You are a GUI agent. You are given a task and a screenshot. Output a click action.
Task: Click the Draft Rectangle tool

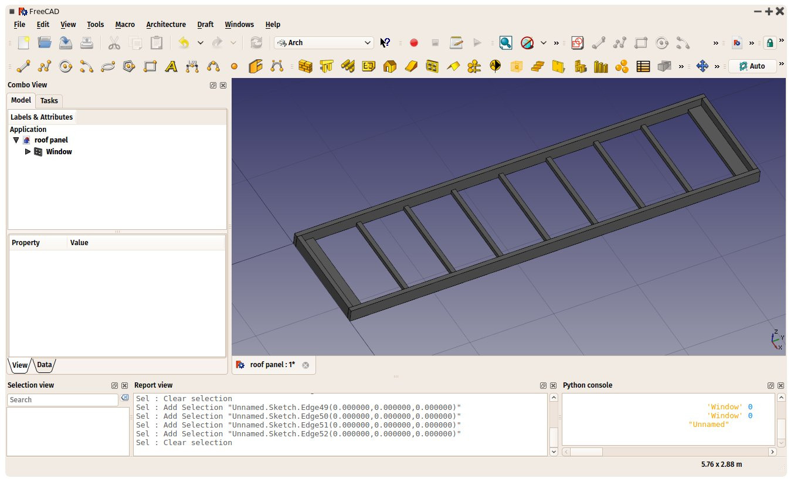tap(150, 66)
